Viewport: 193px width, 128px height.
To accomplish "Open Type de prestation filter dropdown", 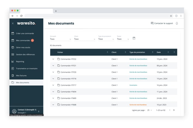I will [106, 39].
